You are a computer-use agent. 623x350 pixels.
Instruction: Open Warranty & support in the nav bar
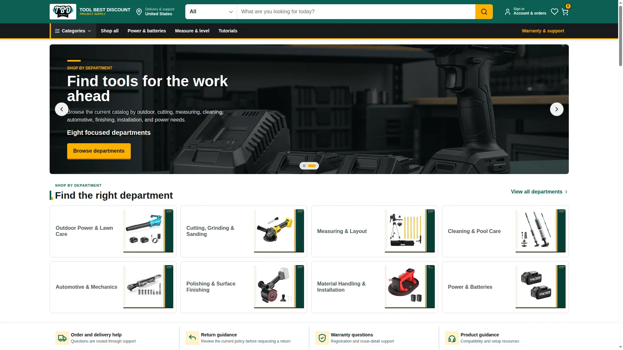click(x=543, y=31)
